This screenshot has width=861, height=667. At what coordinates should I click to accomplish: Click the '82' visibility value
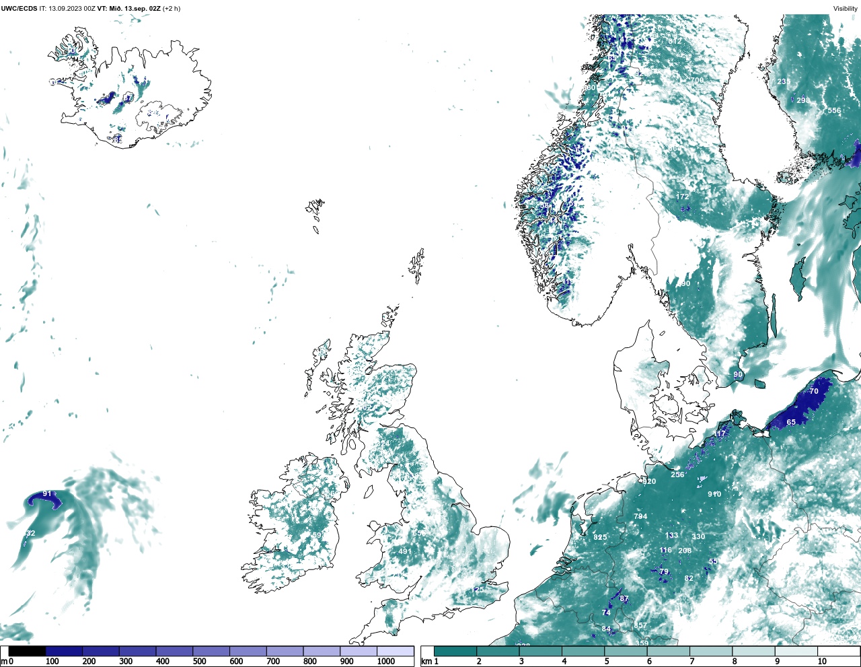click(689, 578)
